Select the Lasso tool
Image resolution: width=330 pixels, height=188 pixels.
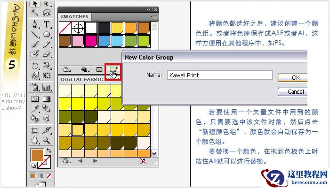[x=47, y=13]
